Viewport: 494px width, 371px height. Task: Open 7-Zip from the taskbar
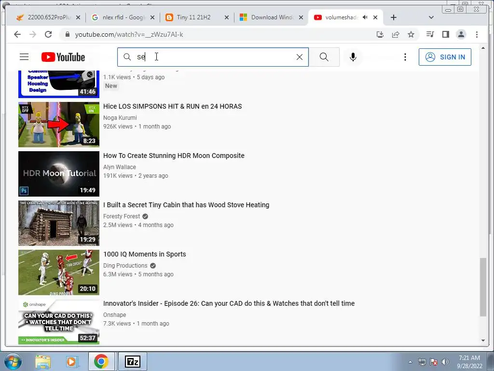[x=132, y=361]
